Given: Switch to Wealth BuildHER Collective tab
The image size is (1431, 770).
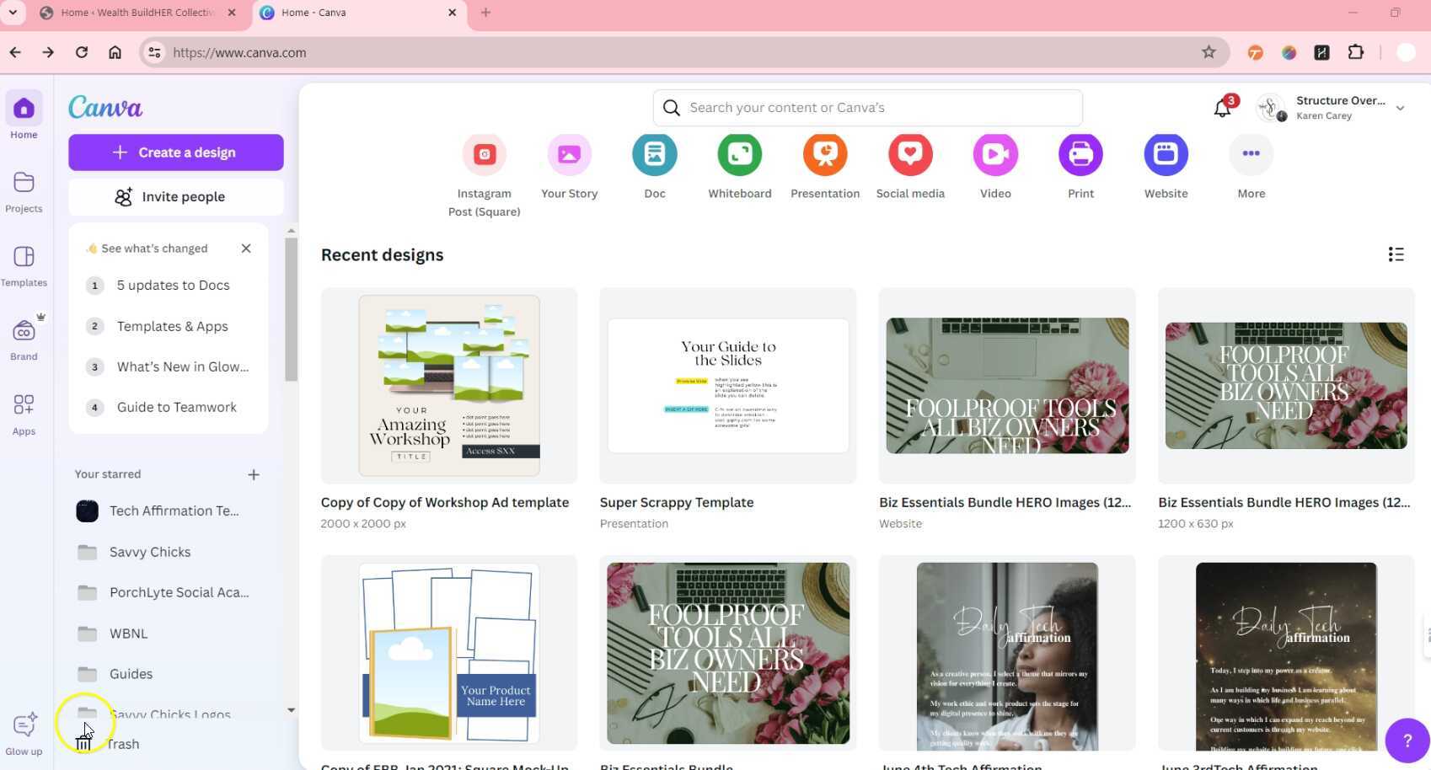Looking at the screenshot, I should [135, 13].
